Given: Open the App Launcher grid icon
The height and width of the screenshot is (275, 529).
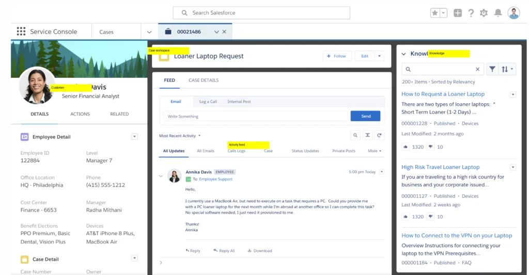Looking at the screenshot, I should pyautogui.click(x=21, y=31).
